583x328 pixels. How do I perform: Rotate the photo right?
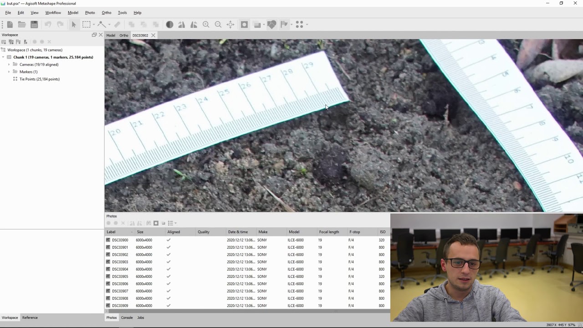tap(194, 25)
